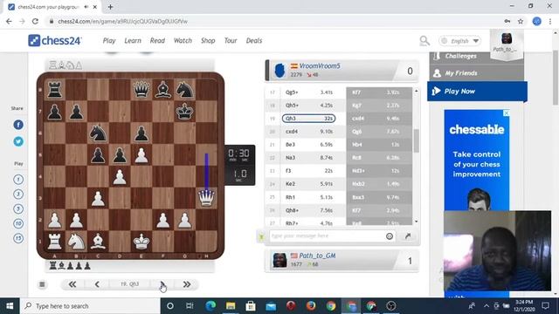Select move 24 Ke2 in move list

[x=308, y=184]
